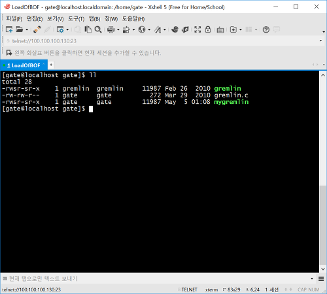Click the Paste clipboard icon
This screenshot has width=327, height=294.
(x=88, y=29)
